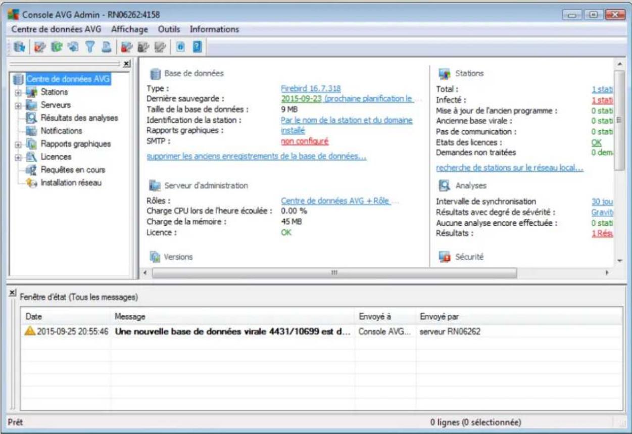This screenshot has height=434, width=632.
Task: Click the Serveur d'administration section icon
Action: [155, 185]
